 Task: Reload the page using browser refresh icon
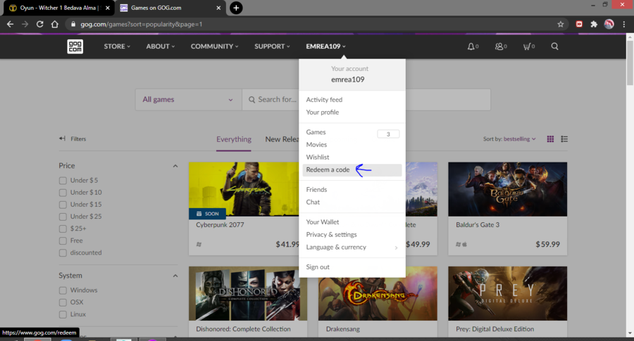[39, 24]
